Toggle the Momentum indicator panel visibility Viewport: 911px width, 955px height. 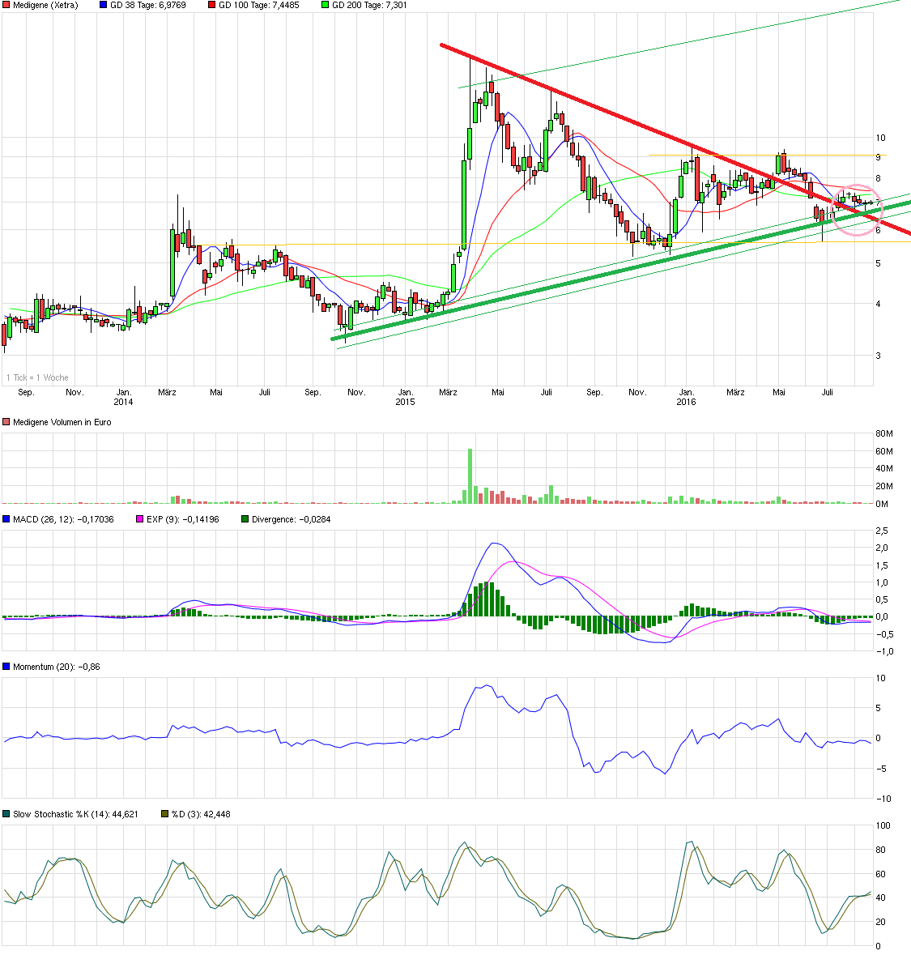pos(6,665)
